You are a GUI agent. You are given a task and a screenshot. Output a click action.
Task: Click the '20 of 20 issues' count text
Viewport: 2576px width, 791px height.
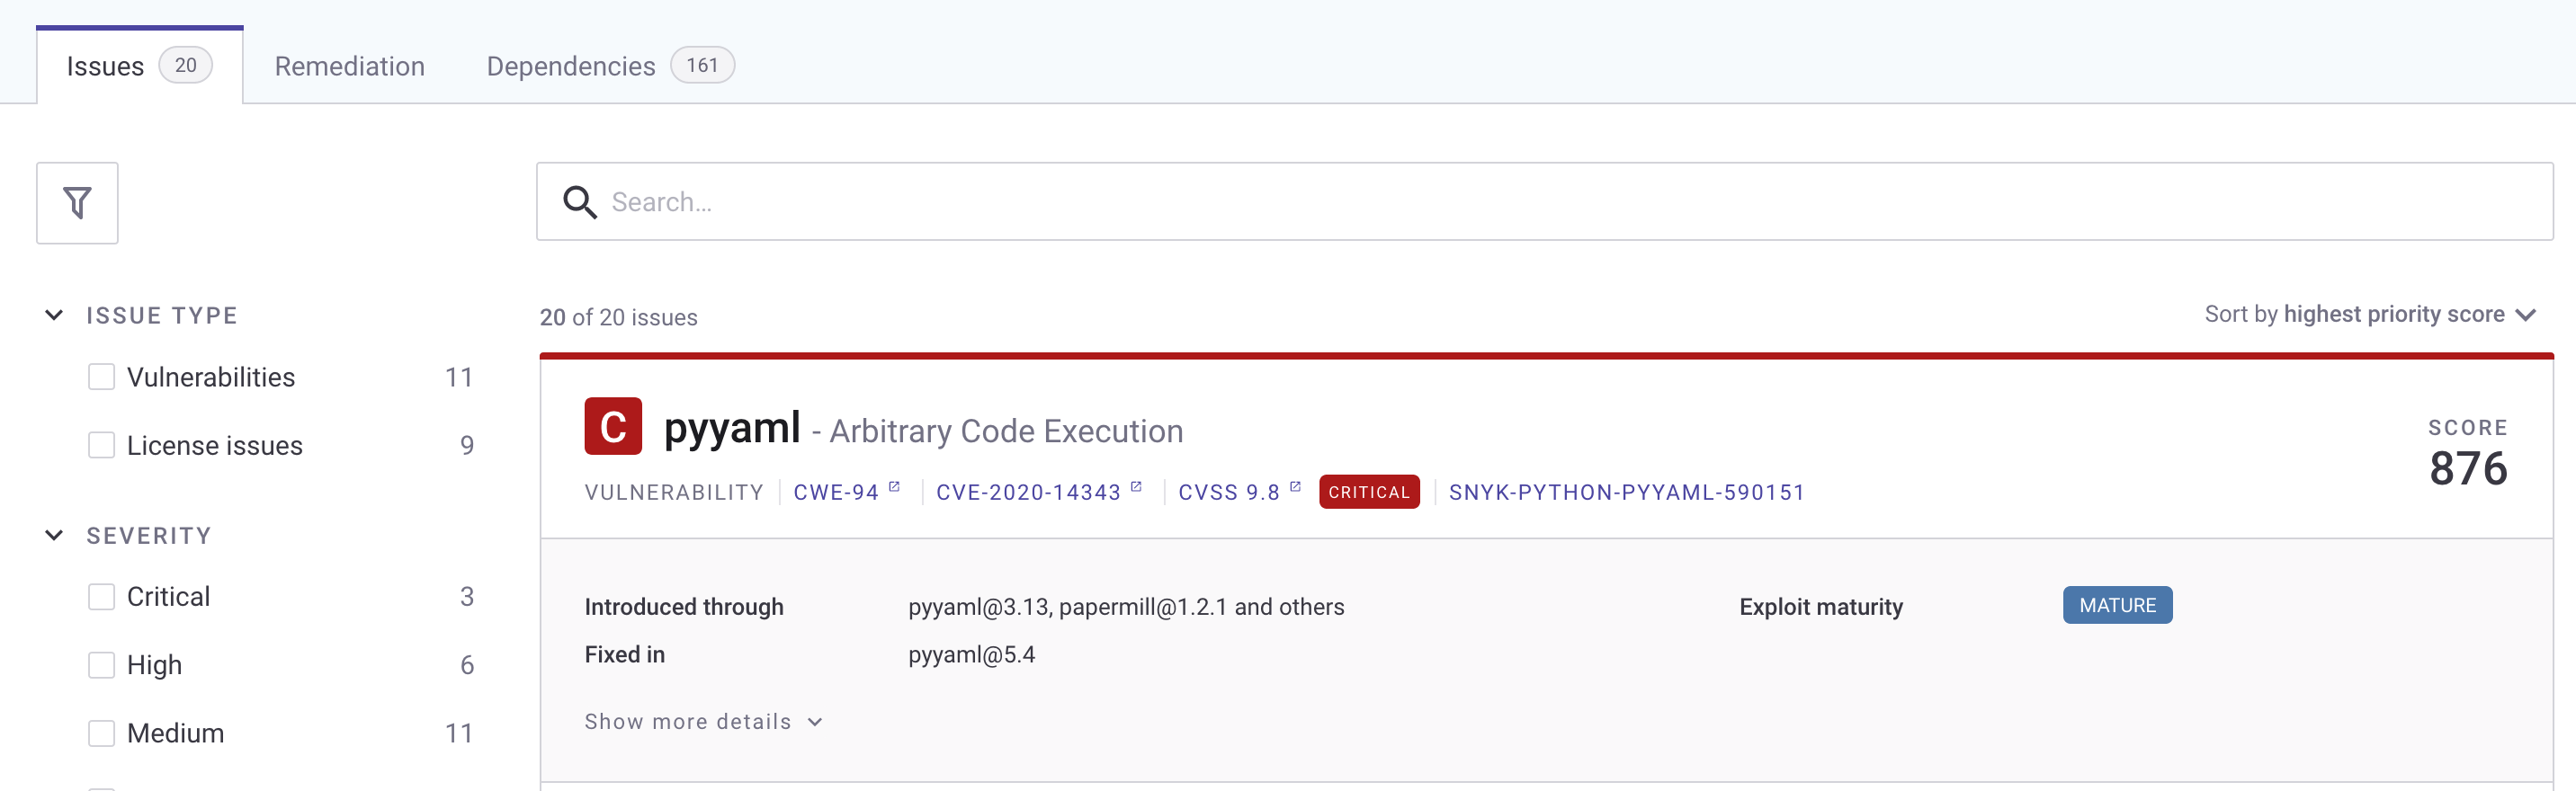point(619,317)
